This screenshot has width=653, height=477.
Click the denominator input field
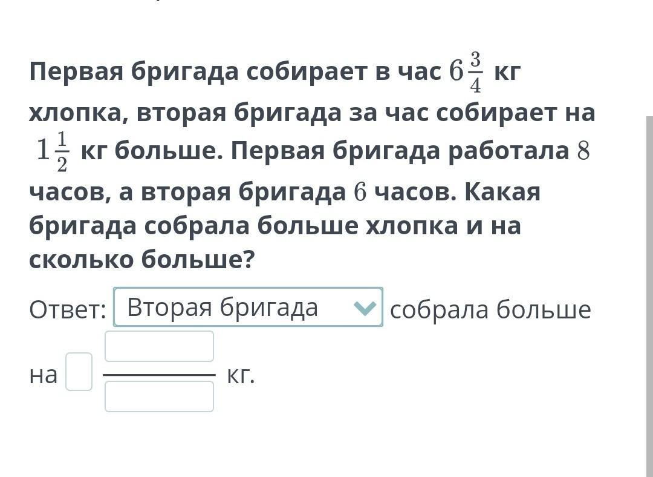click(x=159, y=396)
